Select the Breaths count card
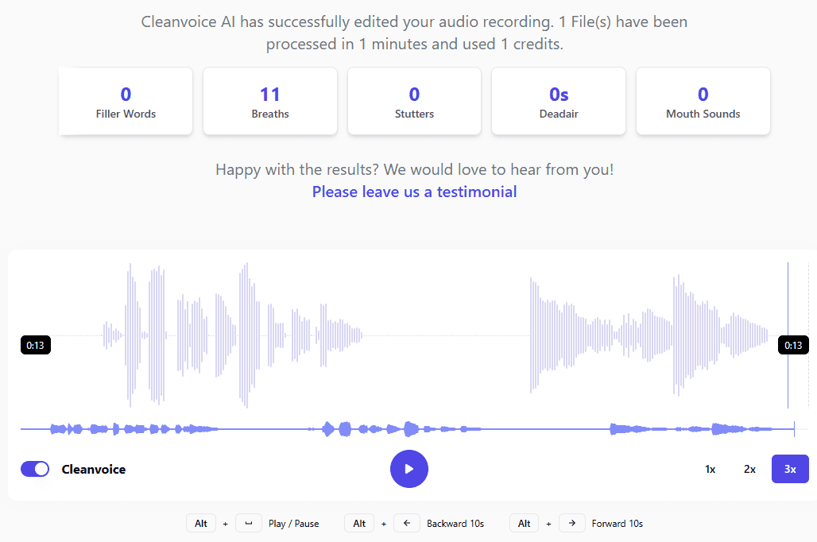This screenshot has height=542, width=817. 270,102
